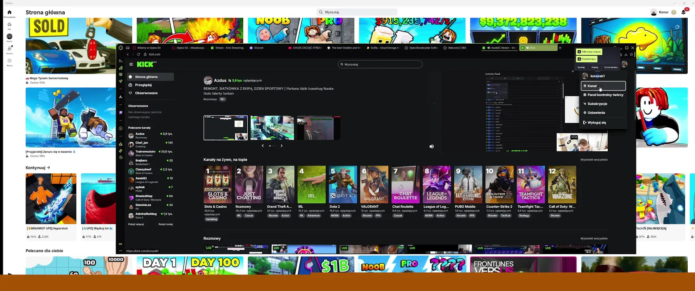
Task: Open the Twitch icon in Opera sidebar
Action: [x=120, y=113]
